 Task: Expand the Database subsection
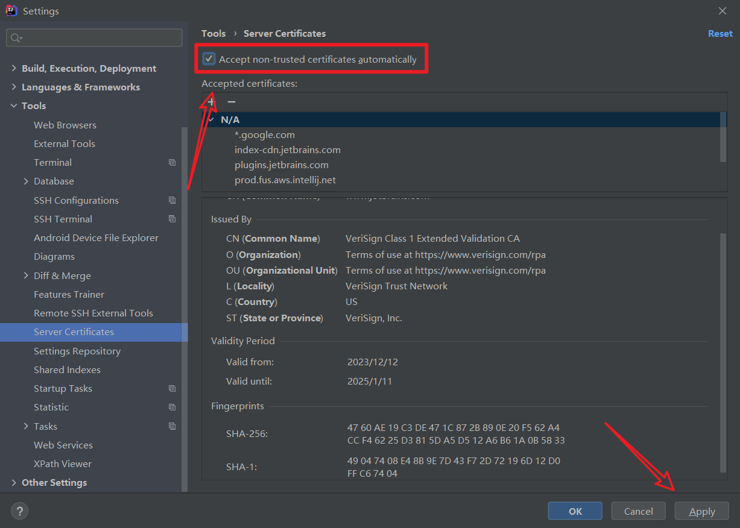[x=26, y=181]
